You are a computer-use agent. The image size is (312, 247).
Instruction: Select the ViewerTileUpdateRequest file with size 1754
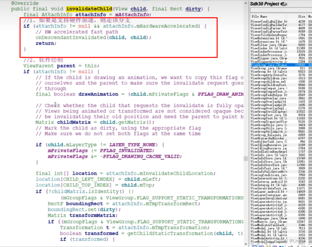(281, 35)
